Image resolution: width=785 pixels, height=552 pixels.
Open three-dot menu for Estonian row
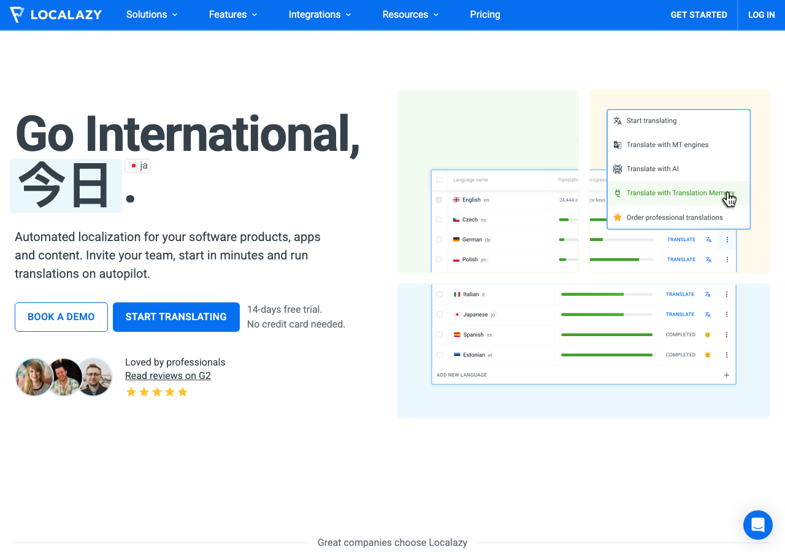coord(727,355)
